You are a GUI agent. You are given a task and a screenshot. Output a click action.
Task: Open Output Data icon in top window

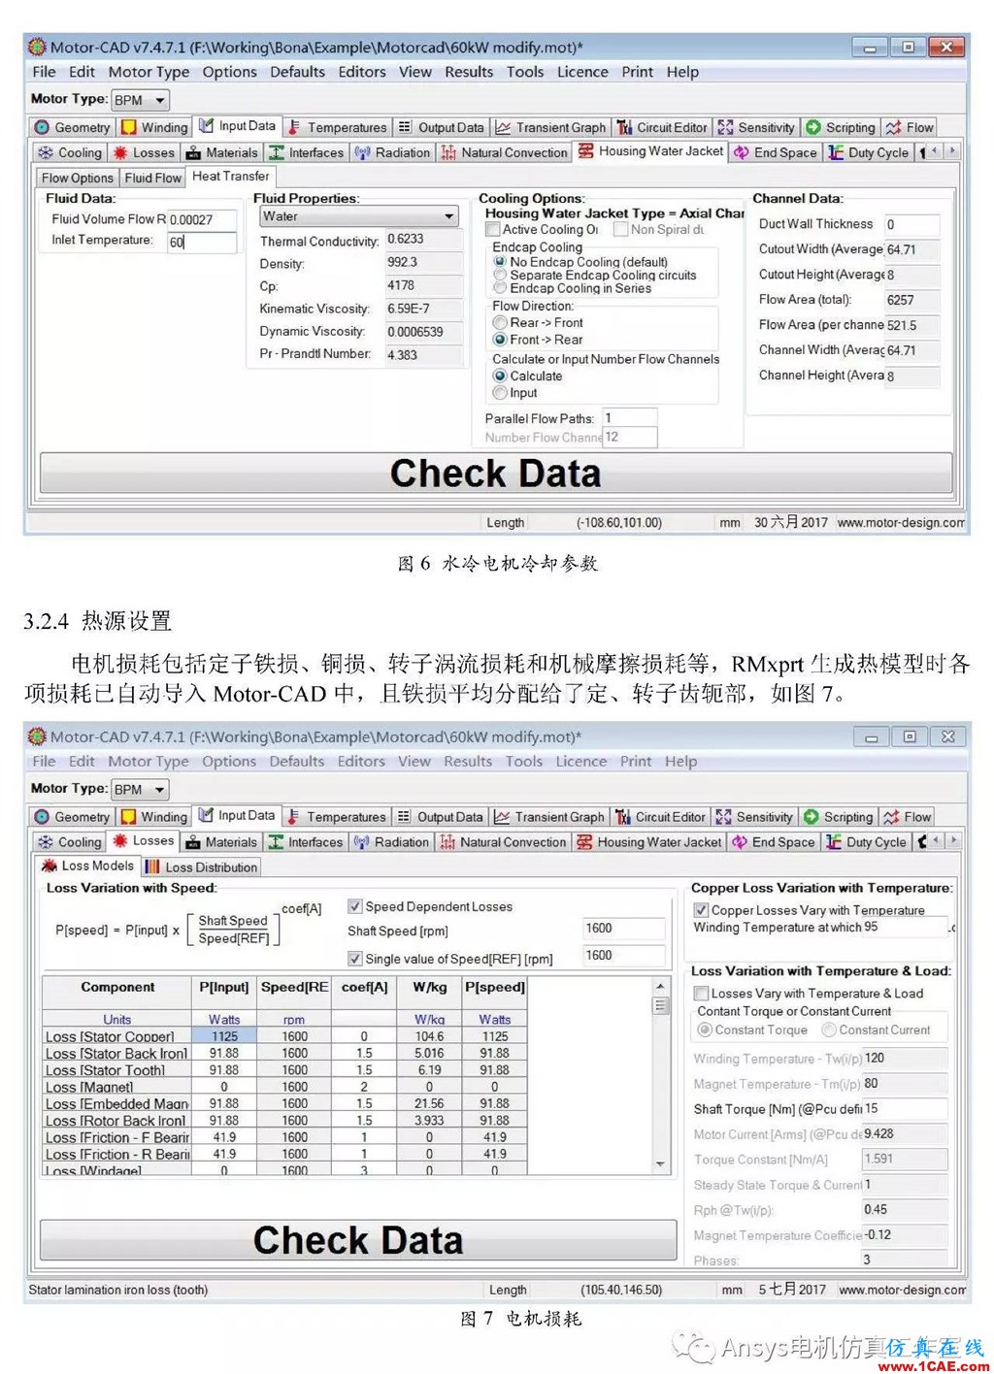(x=405, y=127)
